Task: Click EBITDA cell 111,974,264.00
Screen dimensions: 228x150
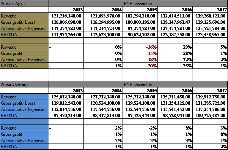Action: 66,34
